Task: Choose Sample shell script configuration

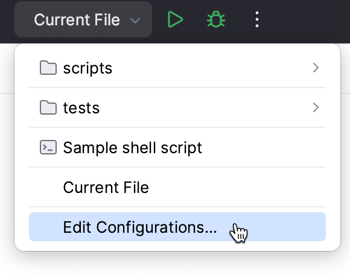Action: tap(177, 147)
